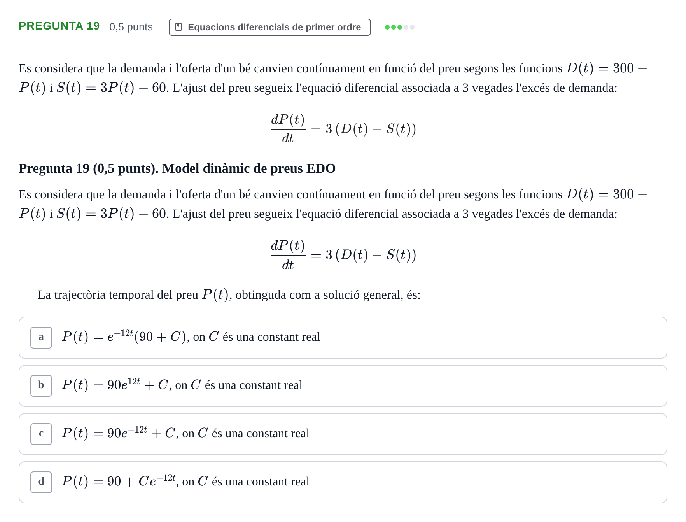
Task: Select answer option b letter box
Action: pyautogui.click(x=41, y=386)
